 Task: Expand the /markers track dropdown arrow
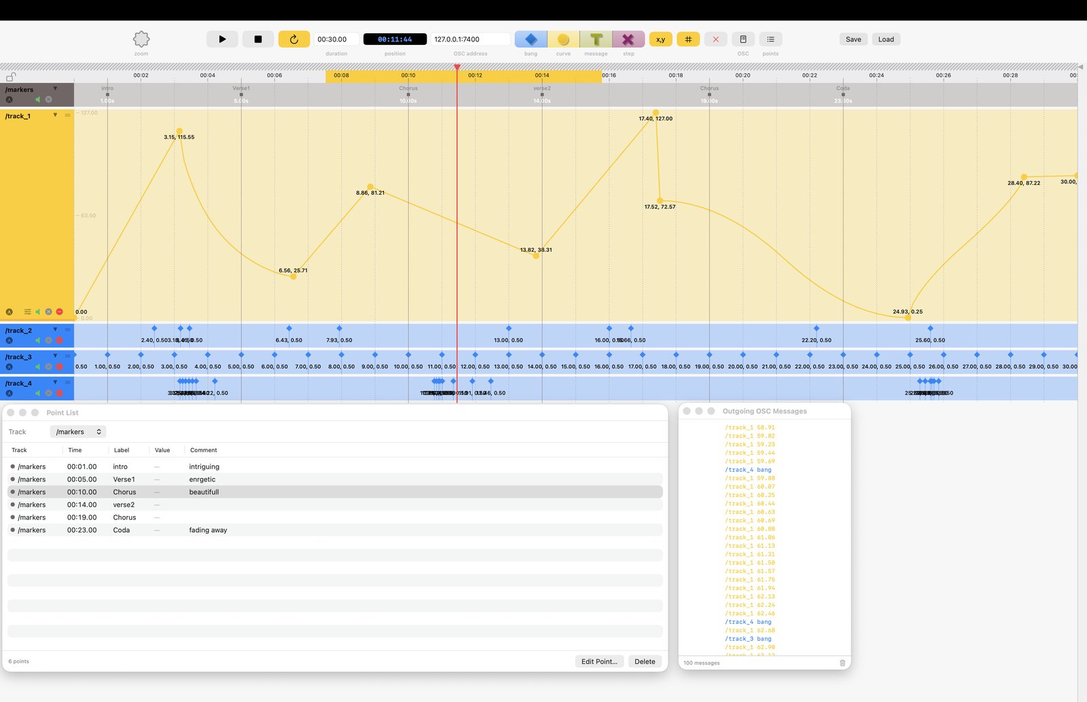pos(55,88)
